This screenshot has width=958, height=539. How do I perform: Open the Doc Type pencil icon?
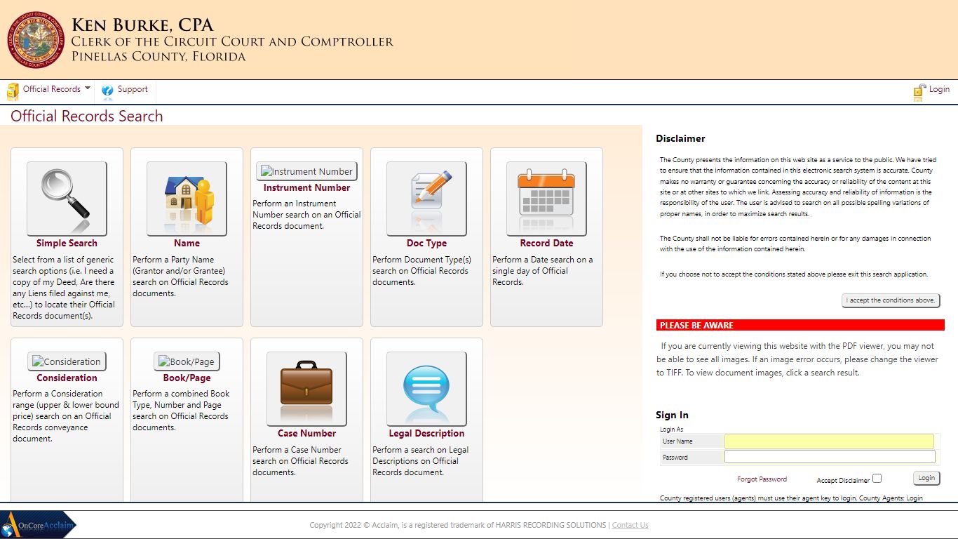tap(426, 199)
